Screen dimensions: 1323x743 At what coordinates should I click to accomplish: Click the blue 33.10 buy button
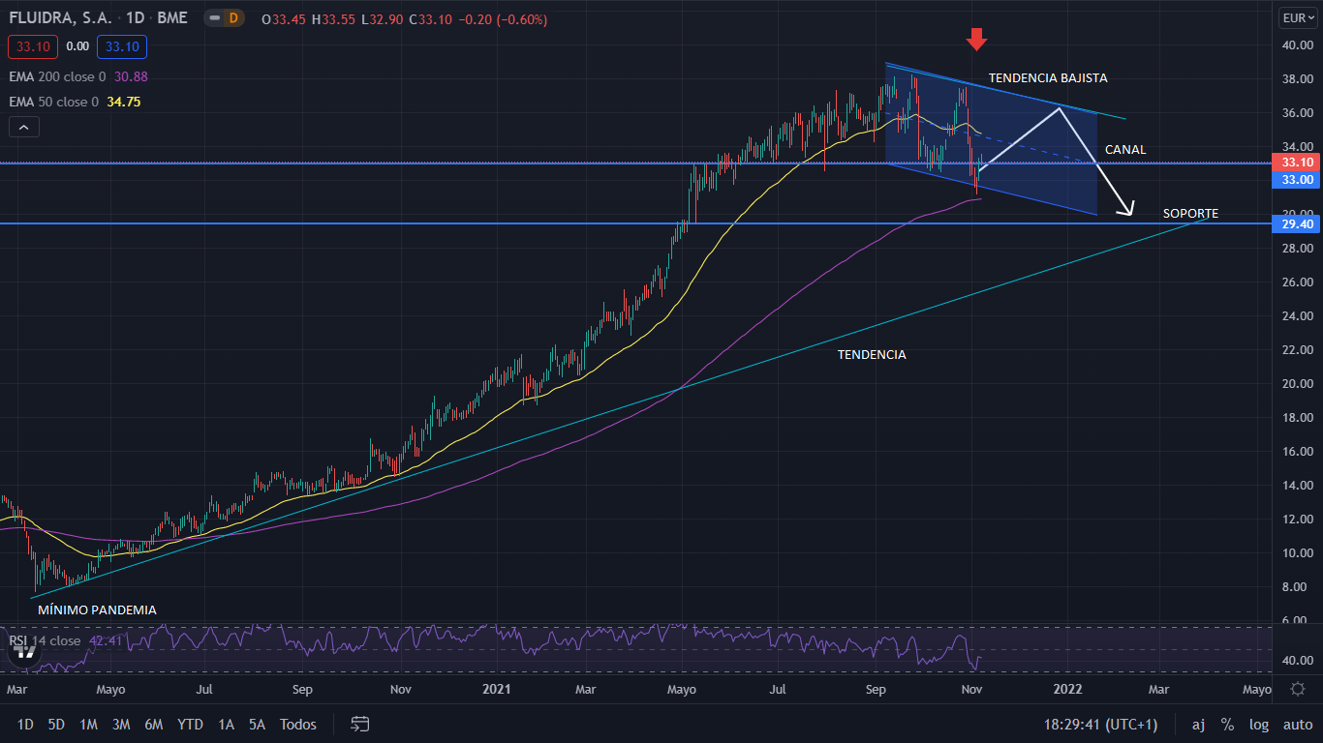pyautogui.click(x=122, y=46)
